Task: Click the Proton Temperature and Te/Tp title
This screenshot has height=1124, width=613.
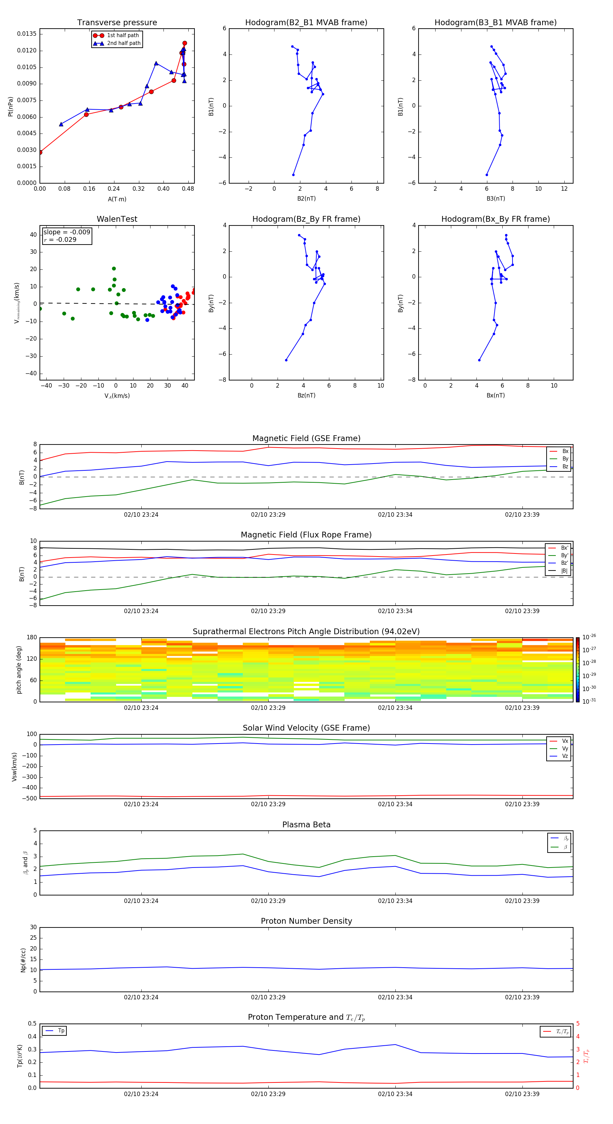Action: pos(306,1017)
